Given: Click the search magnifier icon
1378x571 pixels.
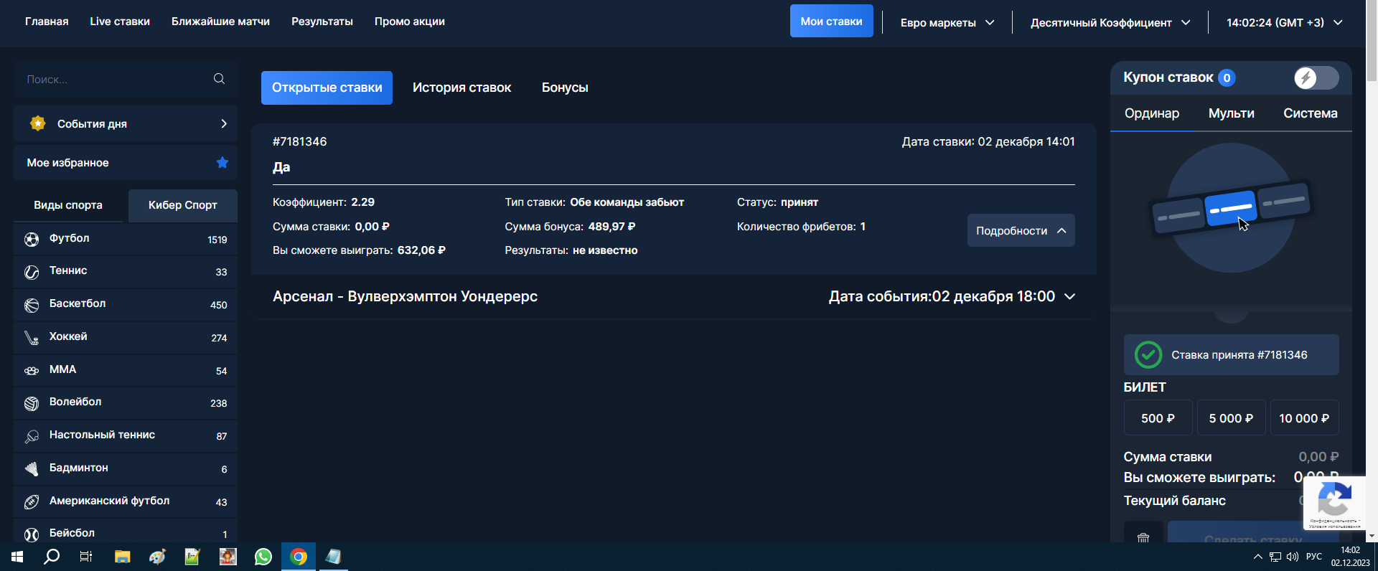Looking at the screenshot, I should click(219, 79).
